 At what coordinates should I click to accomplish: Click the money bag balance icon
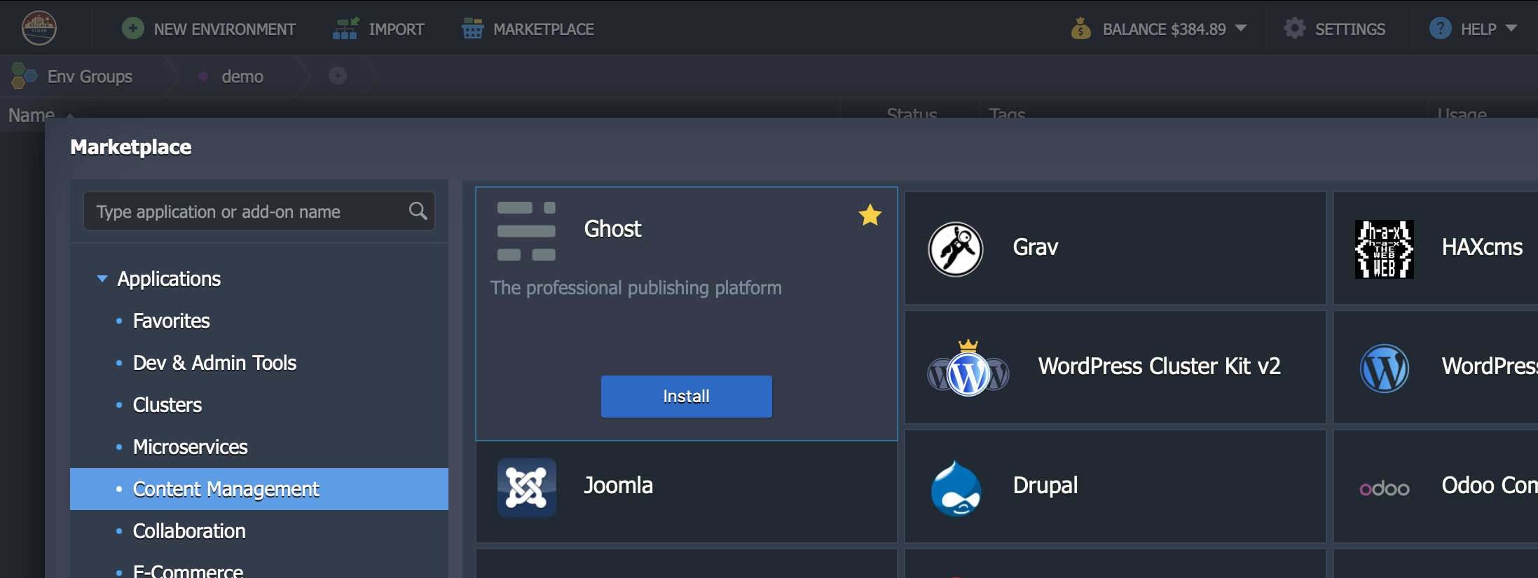coord(1081,29)
